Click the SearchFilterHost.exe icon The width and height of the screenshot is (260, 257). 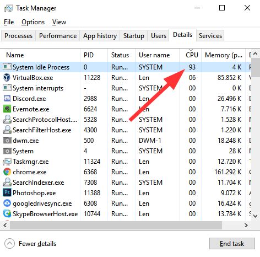click(7, 130)
